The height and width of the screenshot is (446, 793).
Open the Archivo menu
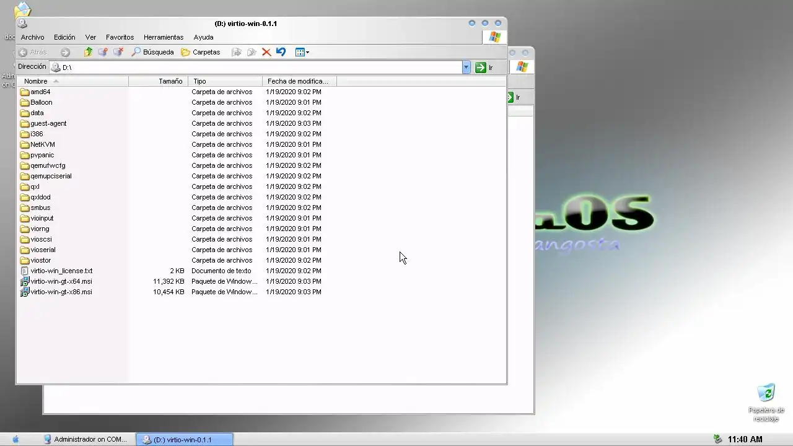pyautogui.click(x=32, y=37)
